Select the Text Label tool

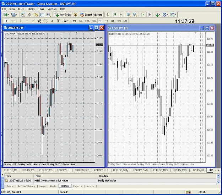tap(59, 21)
